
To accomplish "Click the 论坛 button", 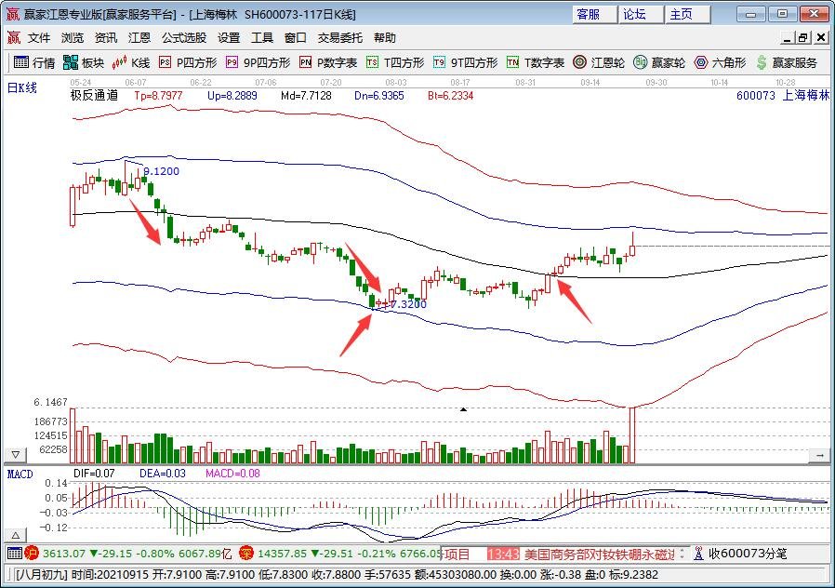I will point(641,14).
